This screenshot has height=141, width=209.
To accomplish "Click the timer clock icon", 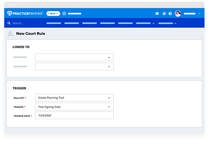I will click(x=64, y=14).
